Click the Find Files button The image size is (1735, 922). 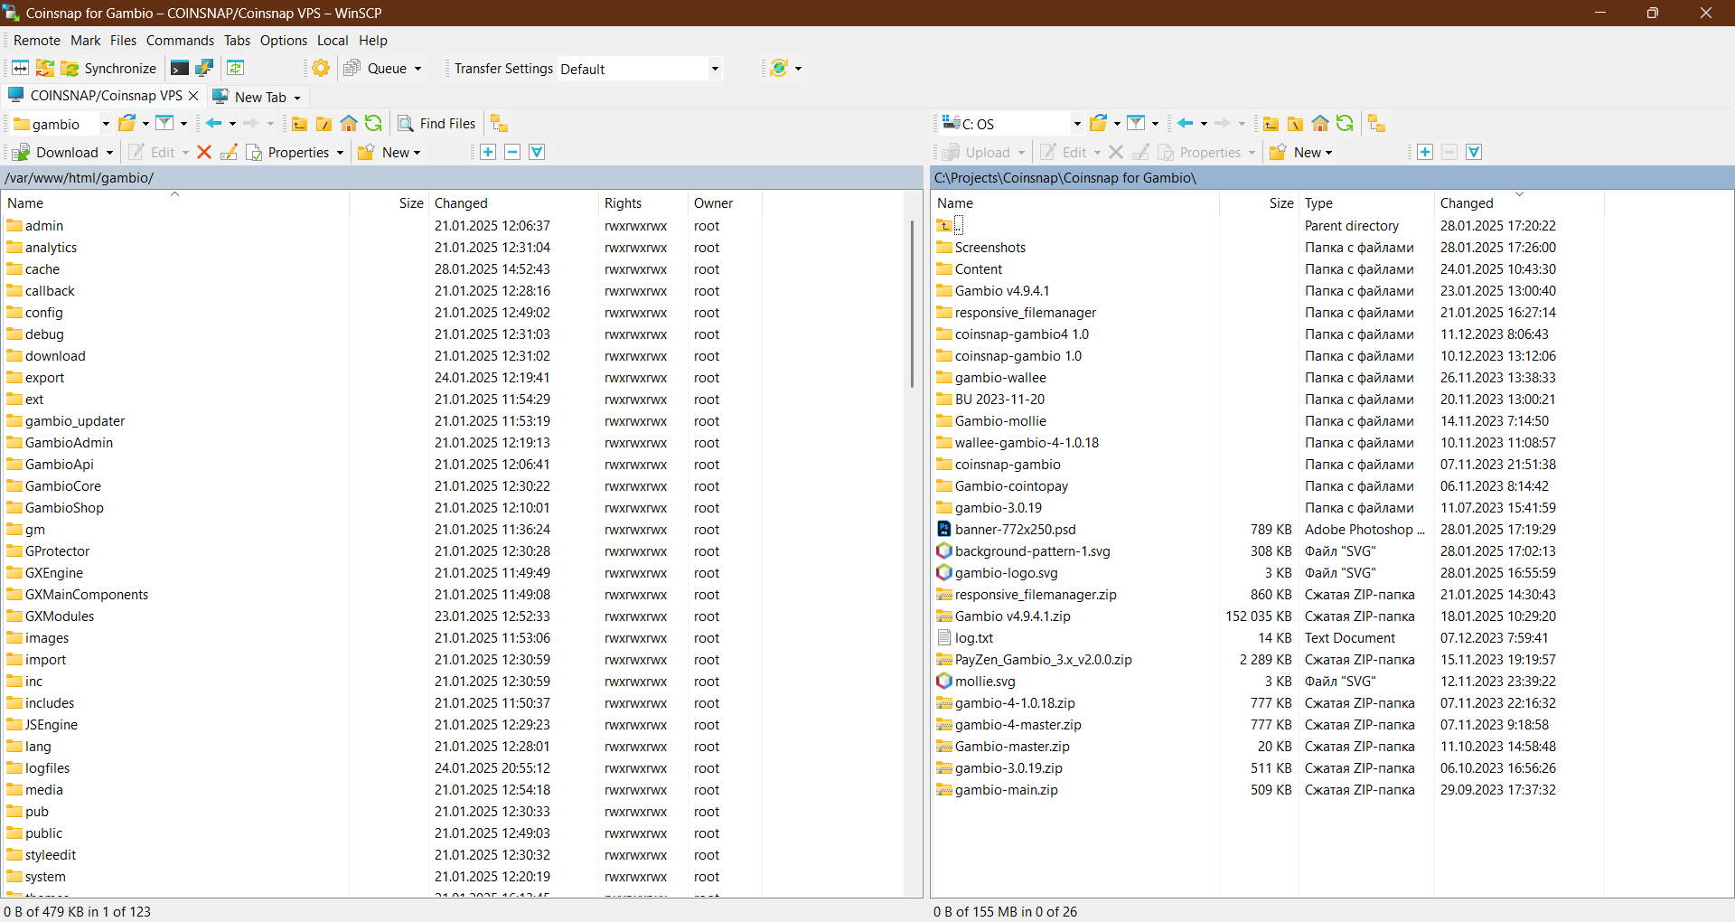(436, 124)
